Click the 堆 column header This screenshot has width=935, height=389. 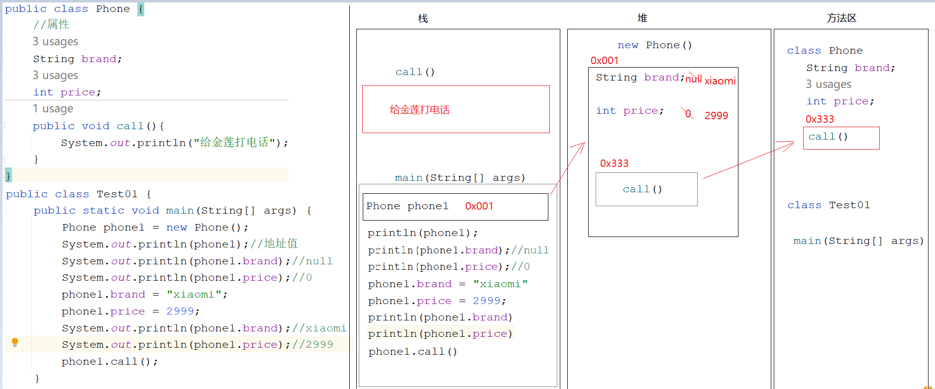[x=642, y=18]
